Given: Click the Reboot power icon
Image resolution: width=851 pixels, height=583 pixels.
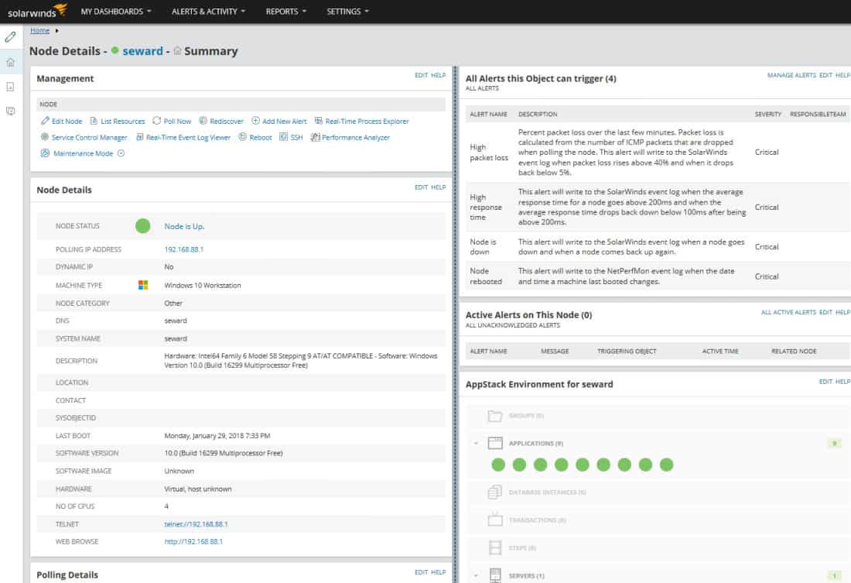Looking at the screenshot, I should (243, 137).
